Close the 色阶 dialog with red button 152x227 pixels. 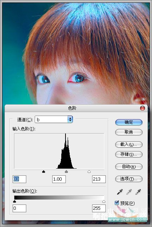[x=142, y=108]
